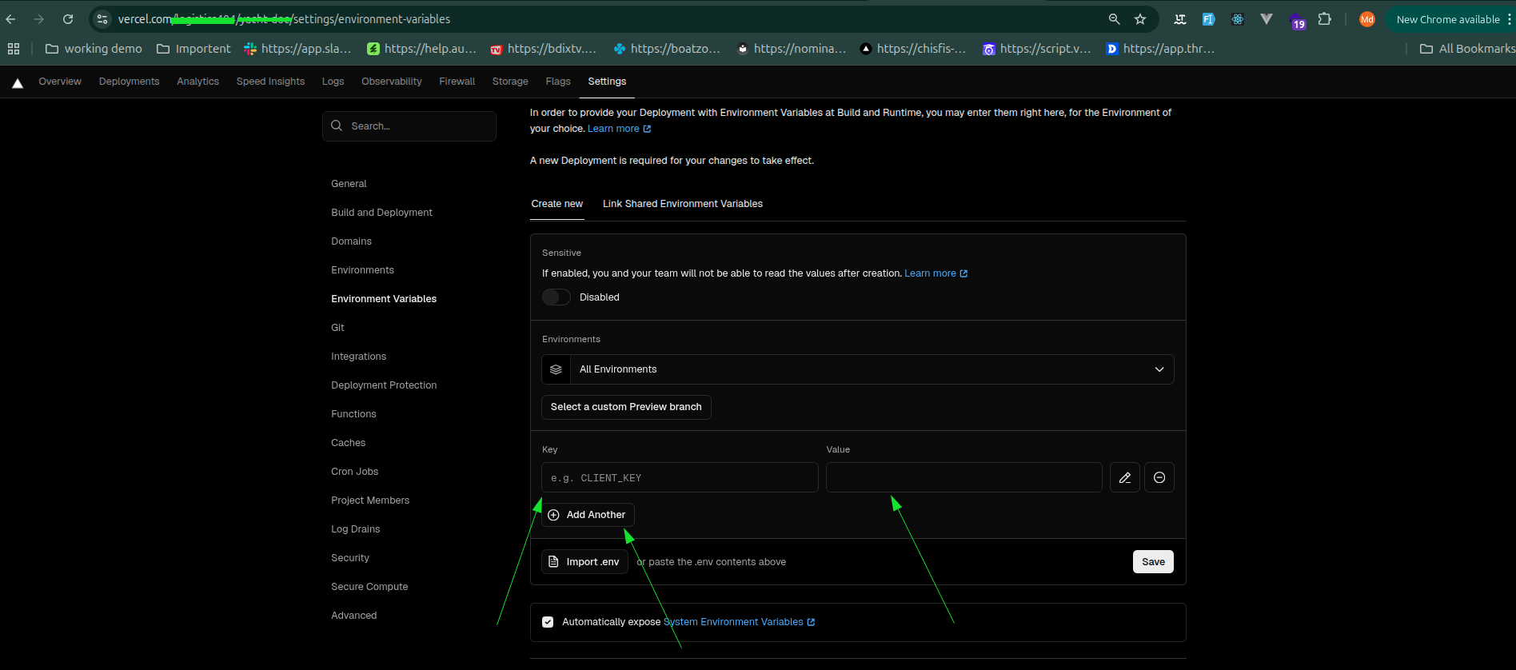Open the All Bookmarks folder
Image resolution: width=1516 pixels, height=670 pixels.
click(x=1467, y=49)
